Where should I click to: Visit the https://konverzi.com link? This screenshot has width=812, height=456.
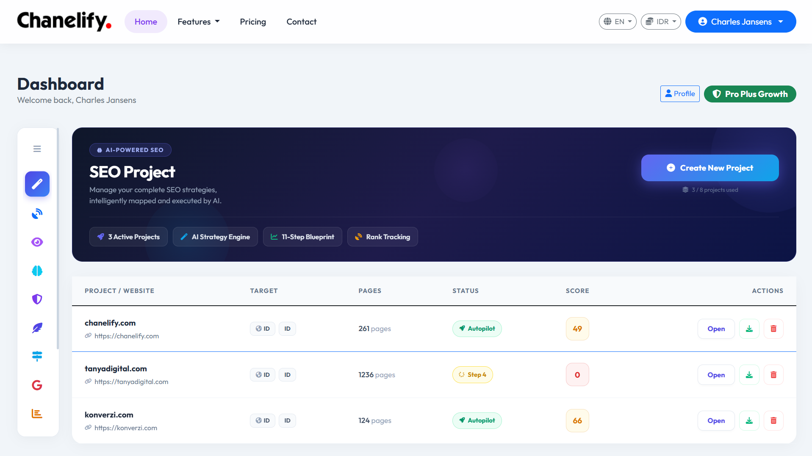[x=126, y=428]
